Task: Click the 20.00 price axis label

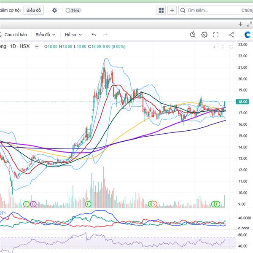Action: click(243, 79)
